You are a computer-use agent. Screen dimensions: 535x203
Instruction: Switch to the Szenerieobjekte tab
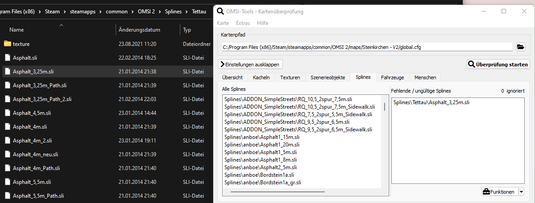coord(328,77)
